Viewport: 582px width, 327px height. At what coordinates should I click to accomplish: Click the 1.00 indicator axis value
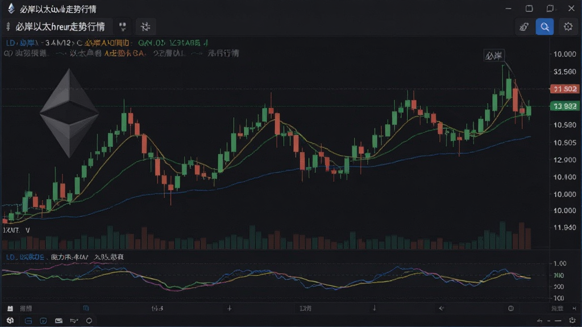pos(560,263)
